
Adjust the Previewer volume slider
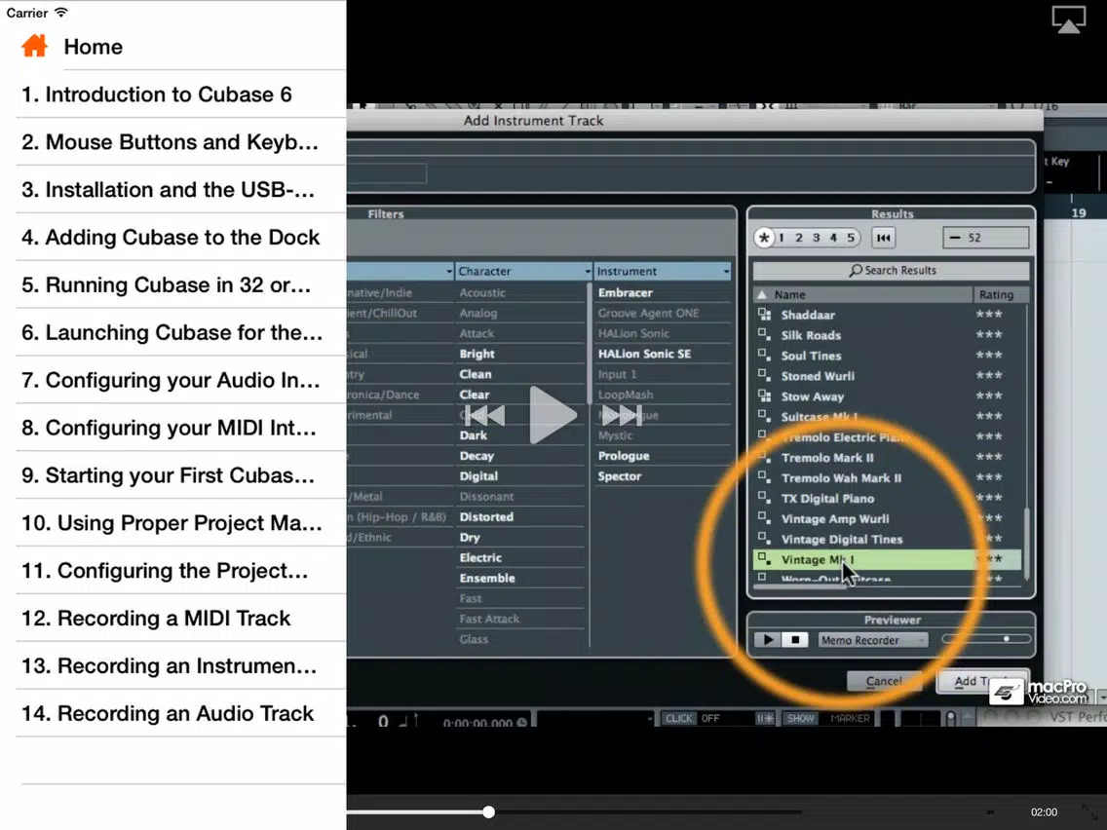(986, 639)
